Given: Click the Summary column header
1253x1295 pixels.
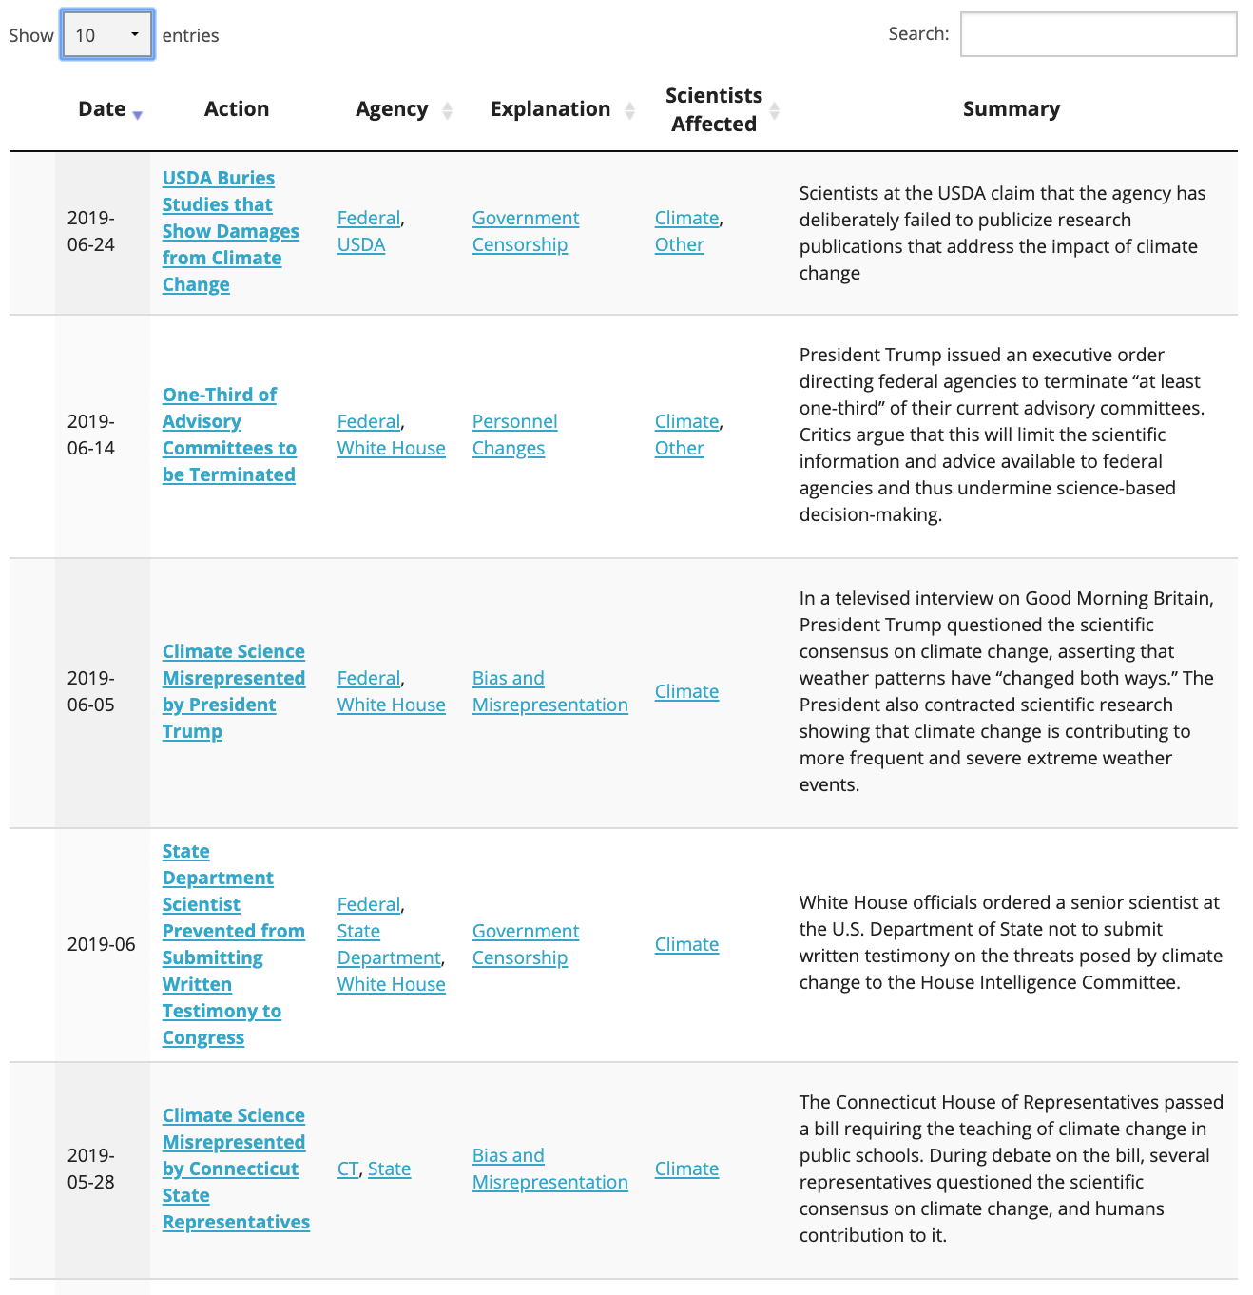Looking at the screenshot, I should pos(1011,109).
